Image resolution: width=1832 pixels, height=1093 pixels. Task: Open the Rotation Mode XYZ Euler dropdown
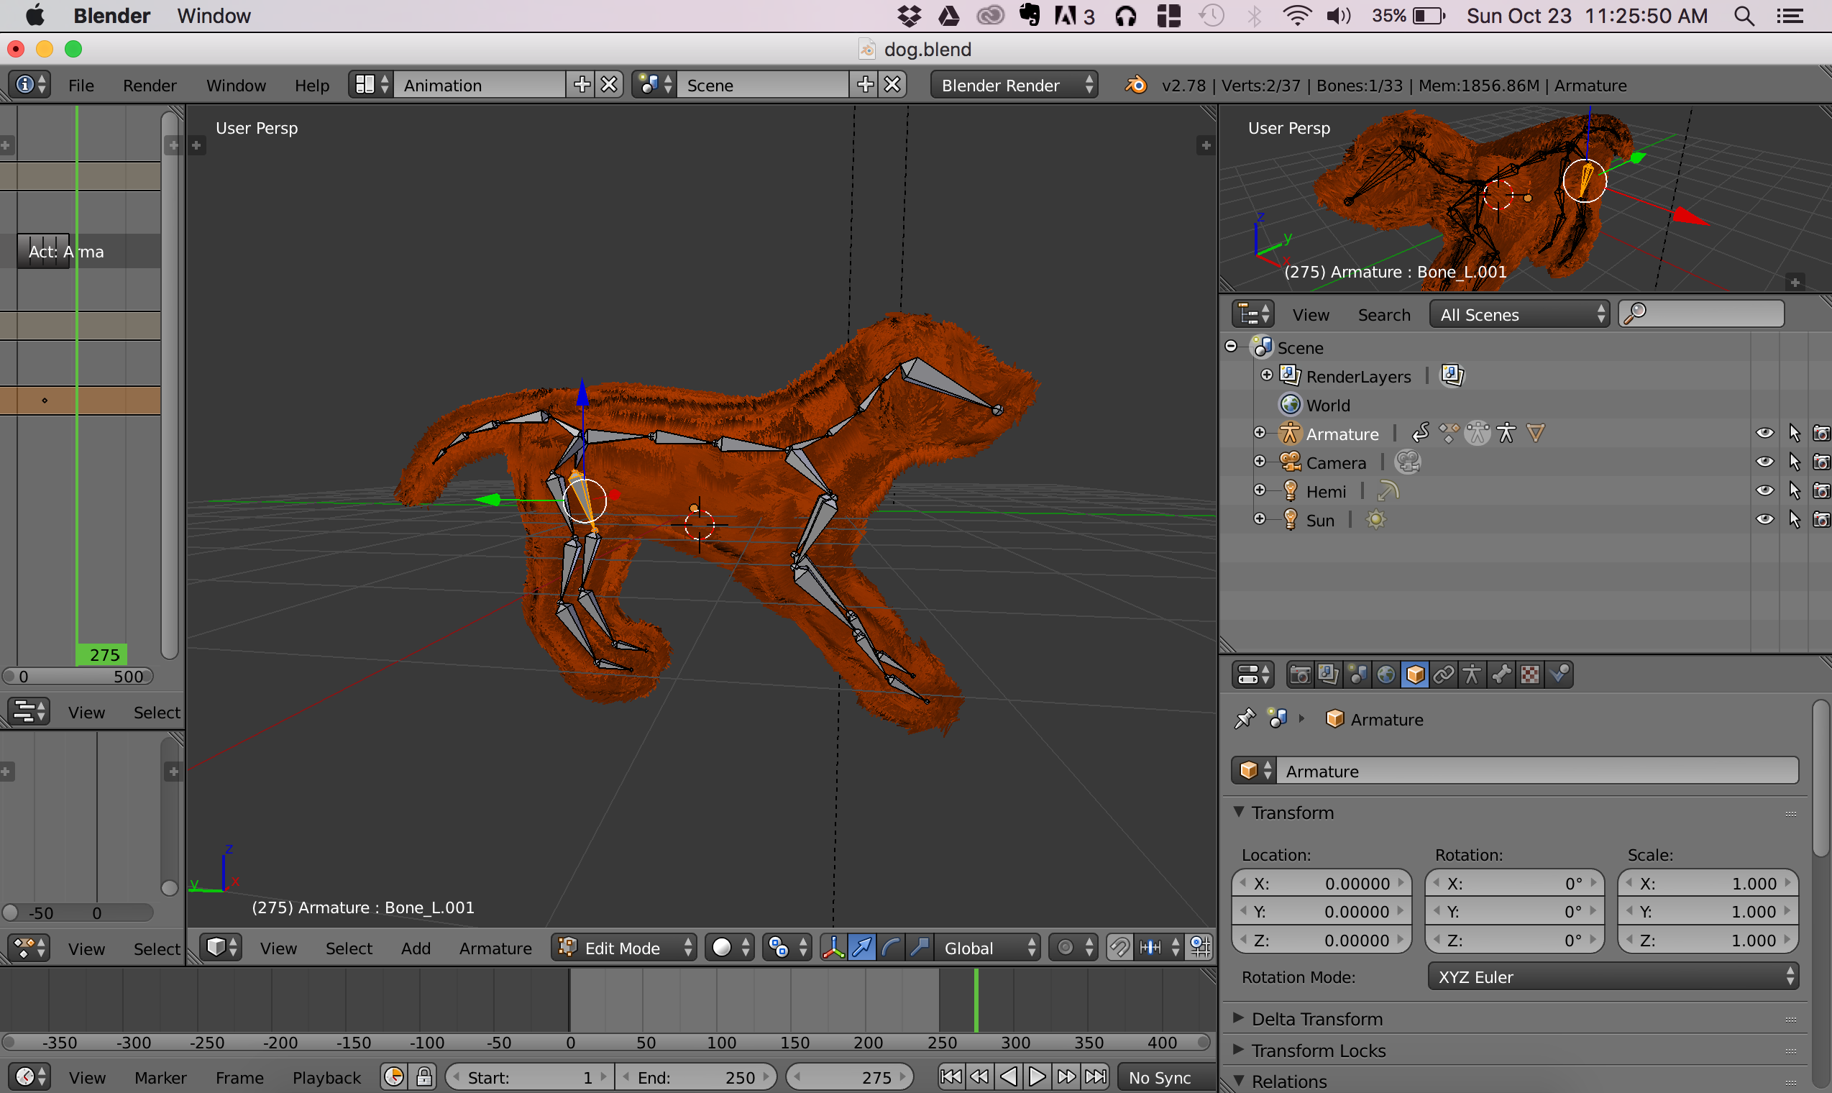(1613, 977)
